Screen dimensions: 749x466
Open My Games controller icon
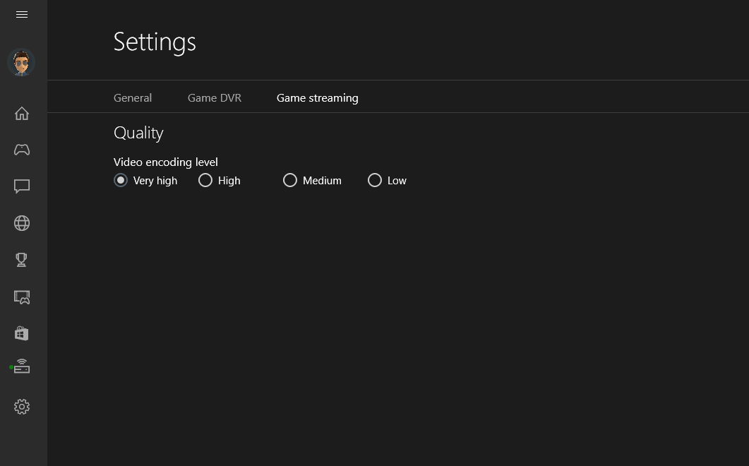coord(21,150)
